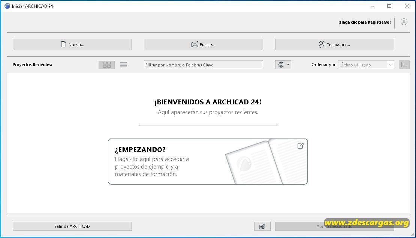This screenshot has height=238, width=416.
Task: Close the Iniciar ARCHICAD 24 window
Action: click(406, 6)
